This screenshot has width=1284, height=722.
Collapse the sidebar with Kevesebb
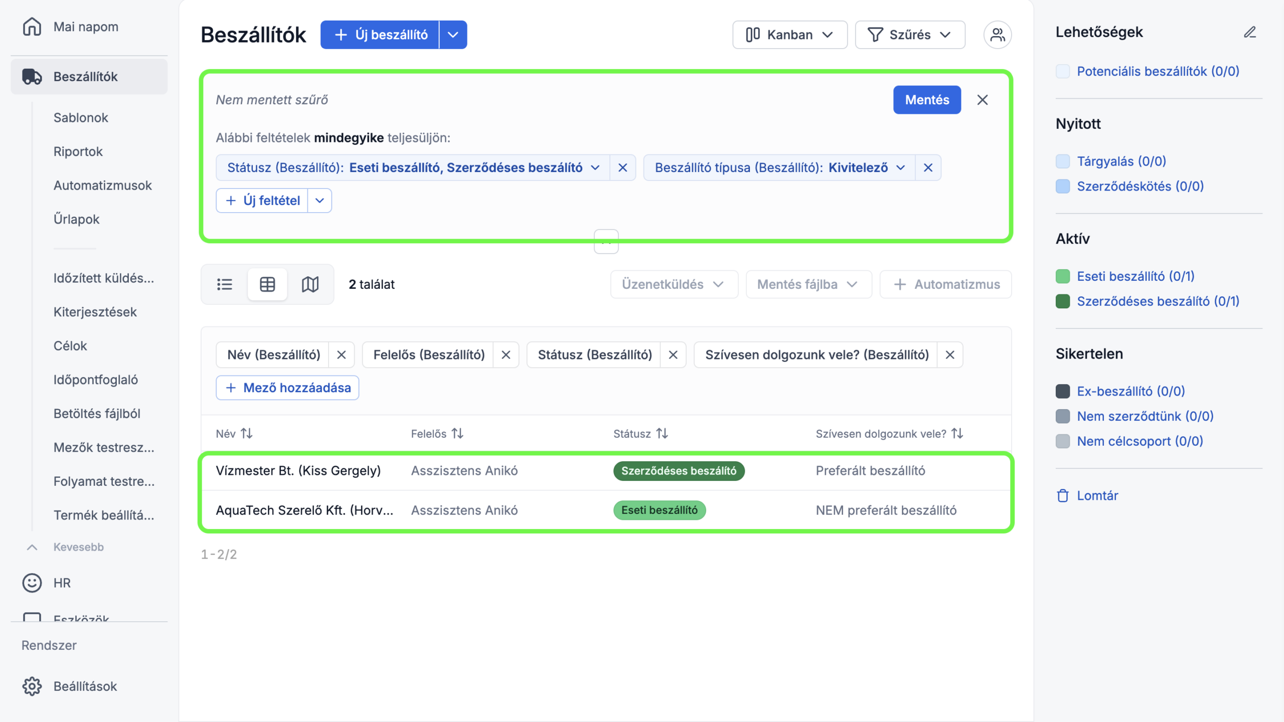78,547
